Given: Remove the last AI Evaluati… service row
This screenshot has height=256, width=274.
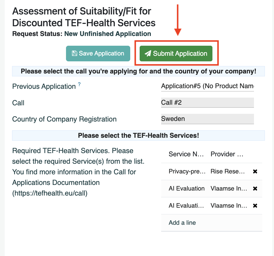Looking at the screenshot, I should (255, 206).
